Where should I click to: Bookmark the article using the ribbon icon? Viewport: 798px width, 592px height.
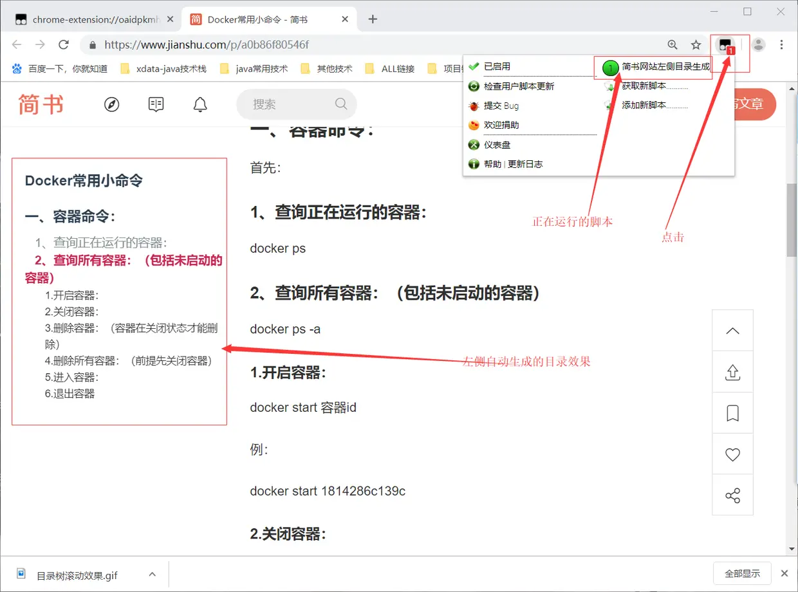(x=732, y=412)
